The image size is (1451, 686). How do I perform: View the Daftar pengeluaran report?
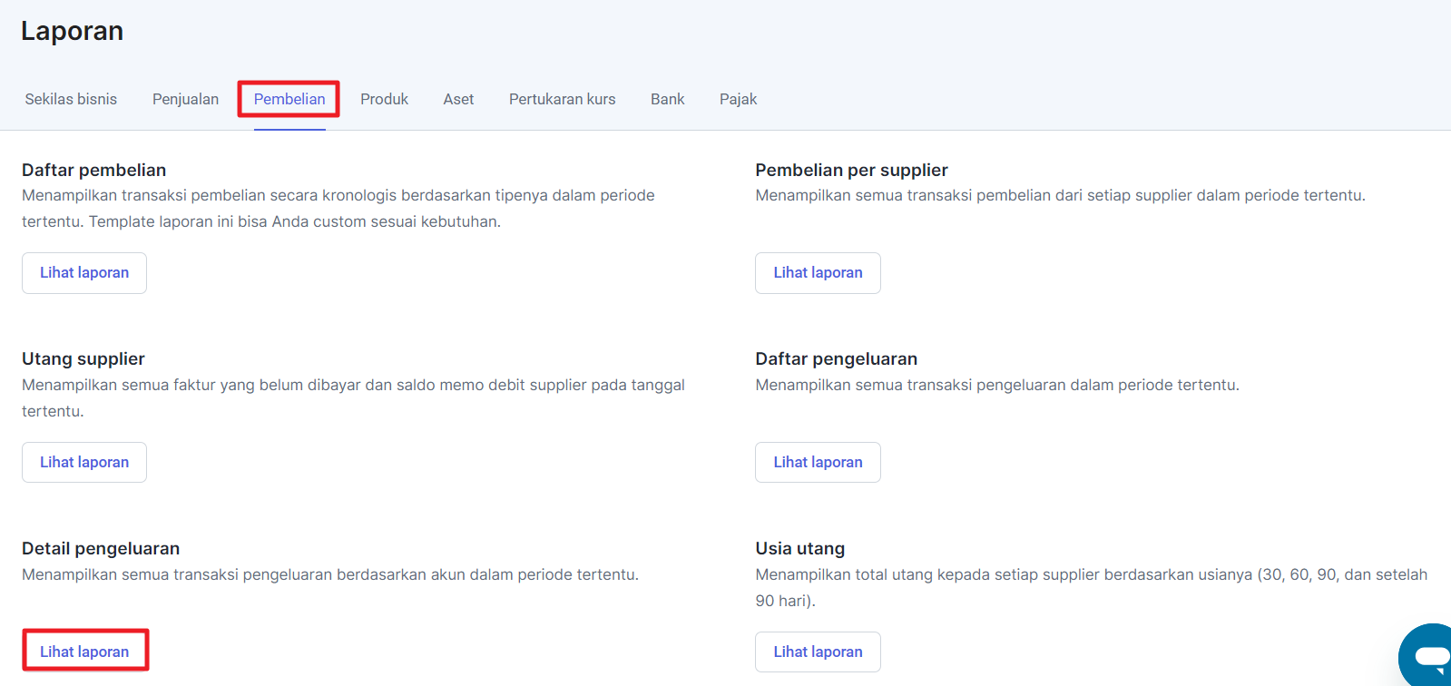(818, 463)
